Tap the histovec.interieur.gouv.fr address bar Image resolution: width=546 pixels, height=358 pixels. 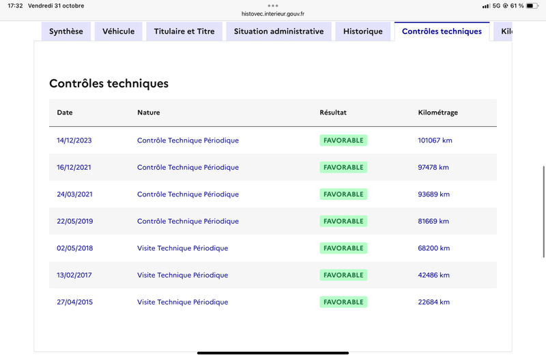pyautogui.click(x=273, y=14)
